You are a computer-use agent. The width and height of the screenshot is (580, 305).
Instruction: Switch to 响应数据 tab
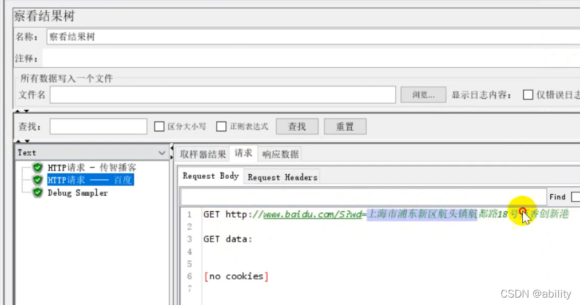pos(280,154)
